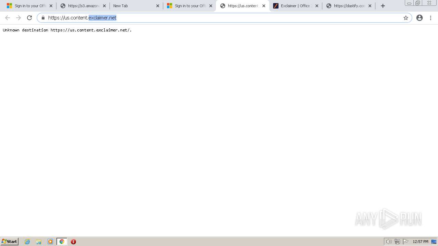Open the Windows Start menu

tap(9, 242)
